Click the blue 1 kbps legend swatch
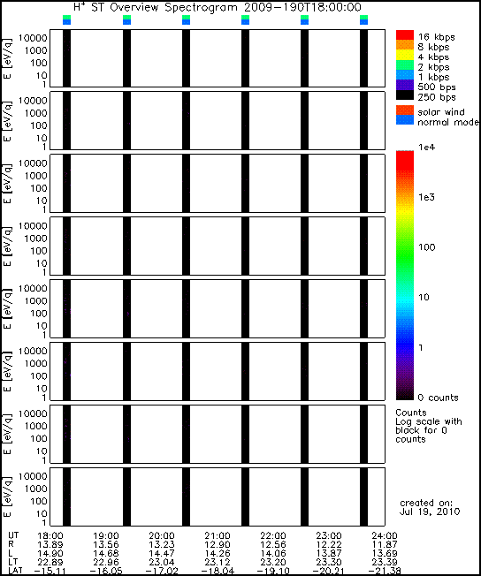 point(405,75)
